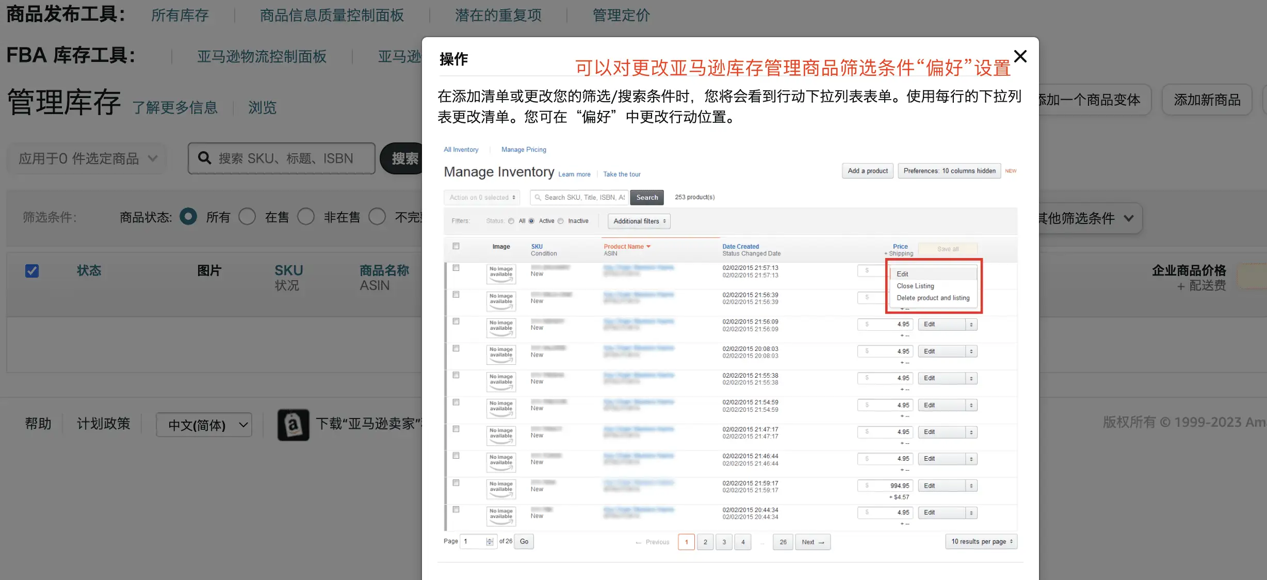
Task: Check the select-all checkbox in the inventory table header
Action: coord(456,246)
